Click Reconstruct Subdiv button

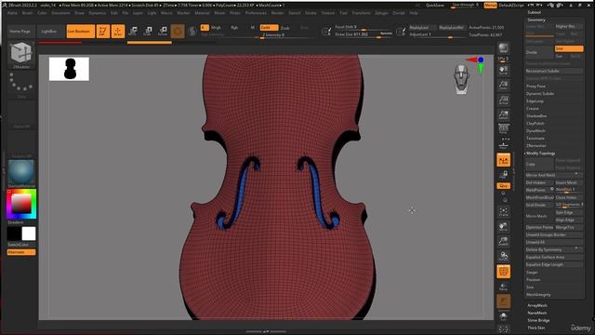click(x=554, y=71)
